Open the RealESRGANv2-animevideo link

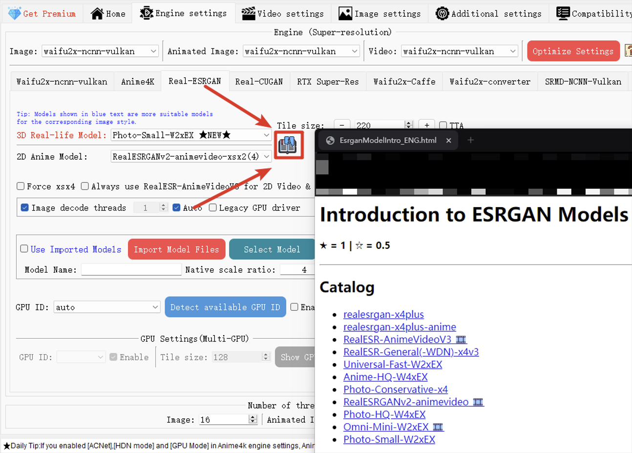pos(413,402)
